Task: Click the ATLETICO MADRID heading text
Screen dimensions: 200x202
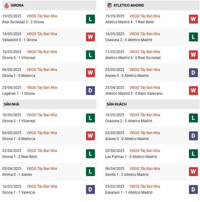Action: click(x=129, y=5)
